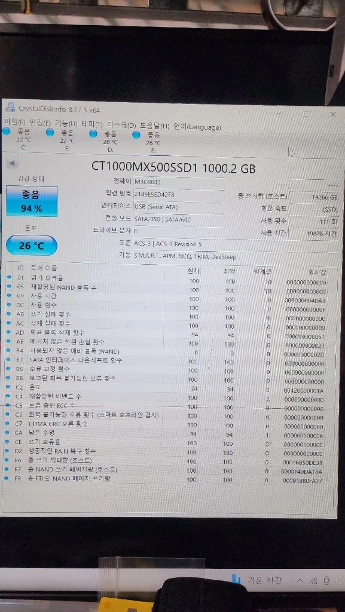Go to previous disk with left arrow
Image resolution: width=345 pixels, height=612 pixels.
(13, 163)
